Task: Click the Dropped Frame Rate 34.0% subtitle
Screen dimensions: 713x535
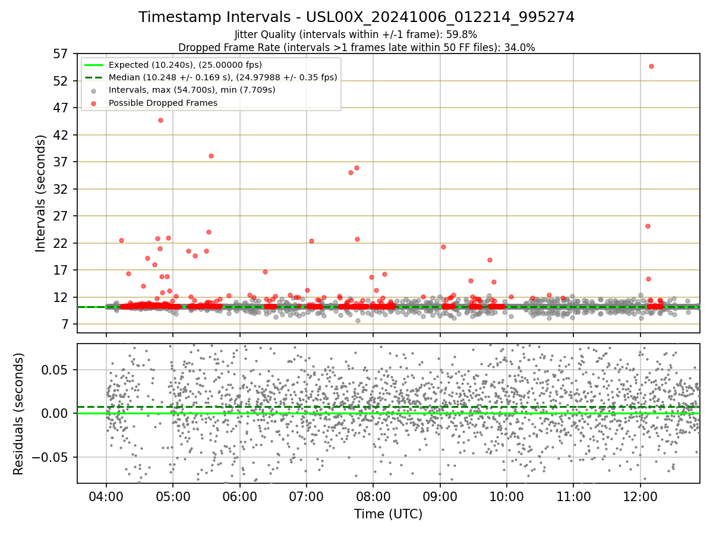Action: pos(356,48)
